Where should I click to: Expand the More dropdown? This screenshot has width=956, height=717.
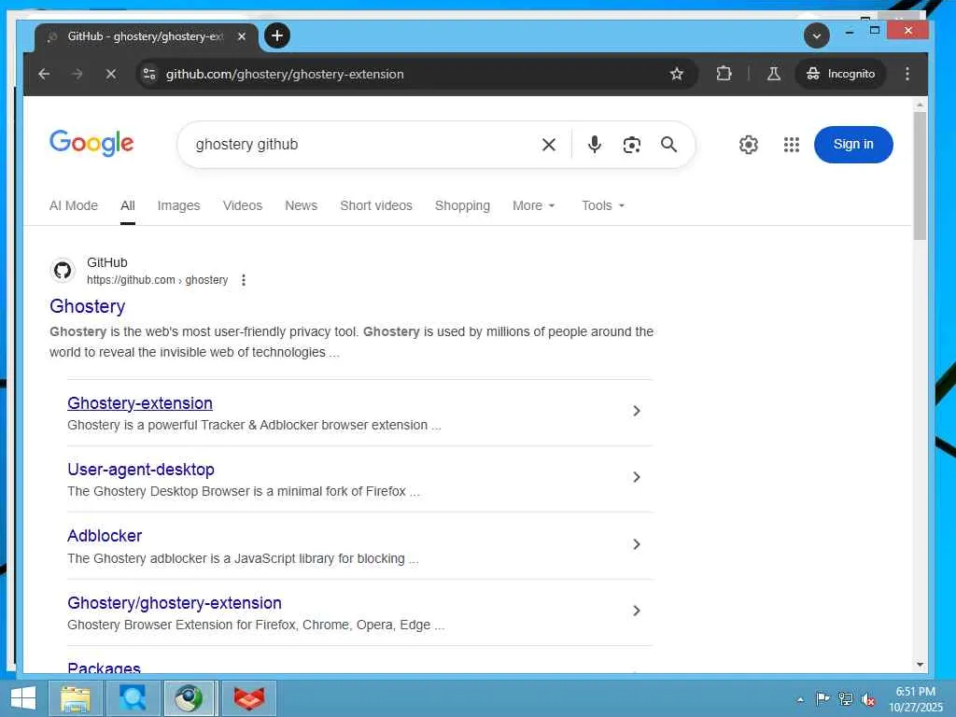533,205
